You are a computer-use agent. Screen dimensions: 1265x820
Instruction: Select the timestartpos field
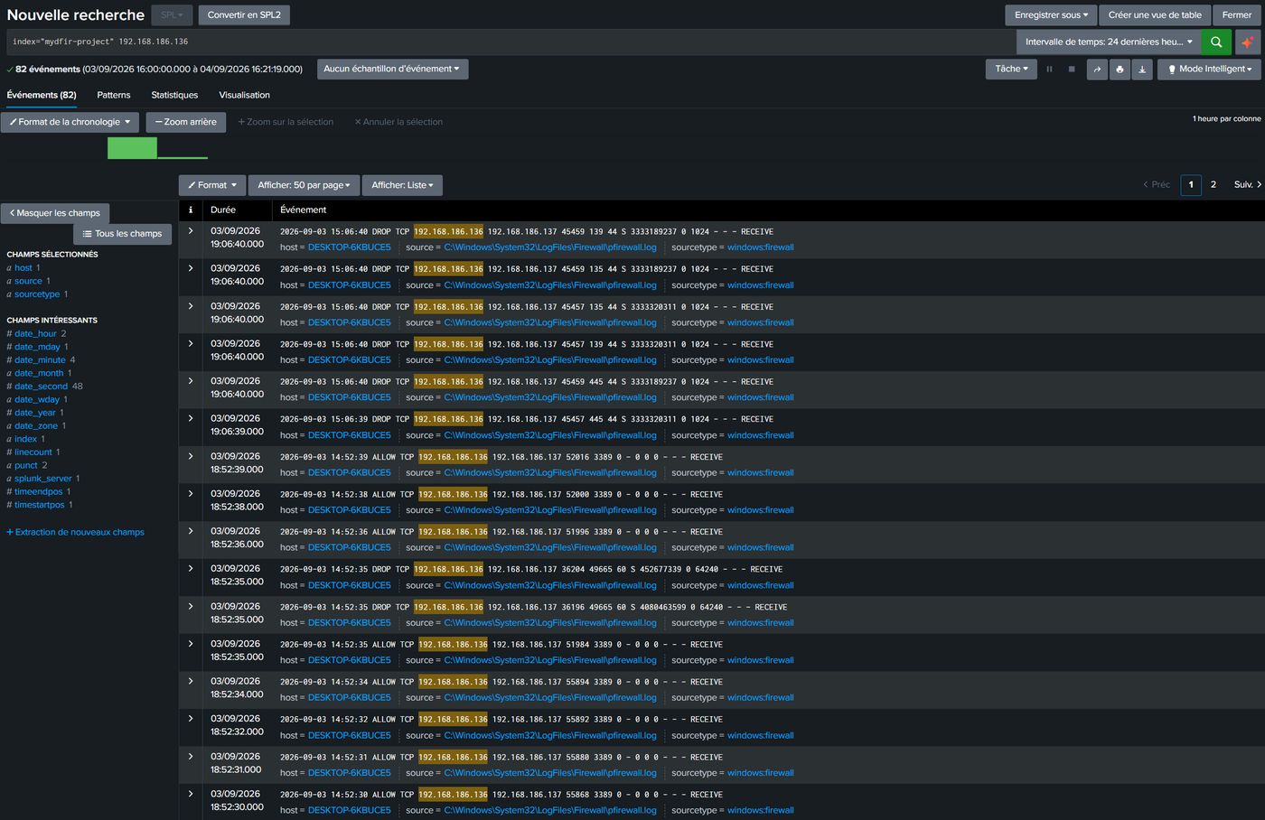click(x=40, y=505)
